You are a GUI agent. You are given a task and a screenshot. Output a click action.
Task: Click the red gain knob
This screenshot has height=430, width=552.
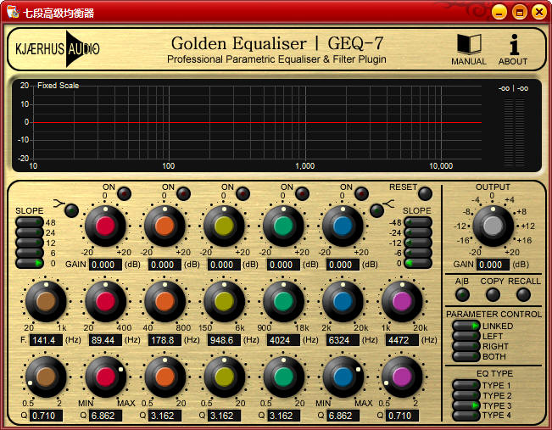[x=105, y=226]
